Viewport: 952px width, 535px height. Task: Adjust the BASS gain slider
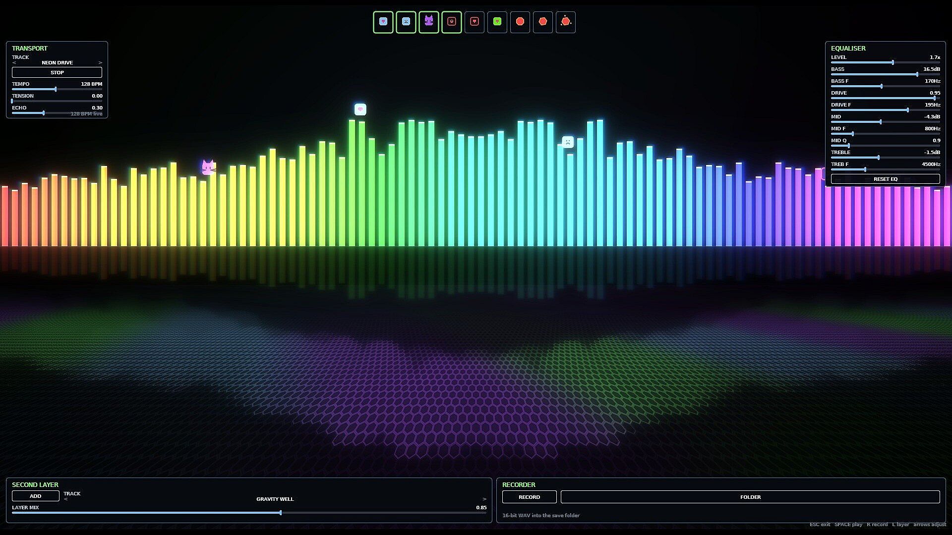click(886, 74)
